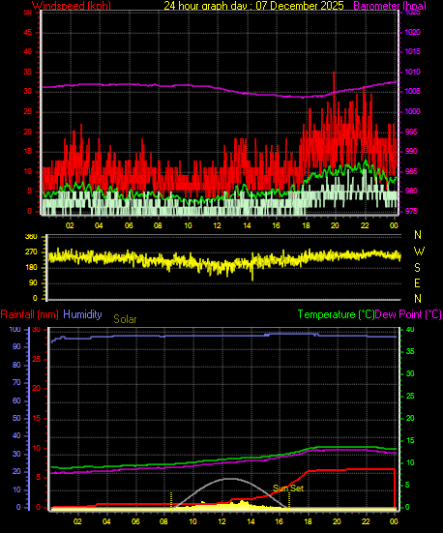
Task: Click hour 20 under the rainfall graph
Action: coord(337,521)
